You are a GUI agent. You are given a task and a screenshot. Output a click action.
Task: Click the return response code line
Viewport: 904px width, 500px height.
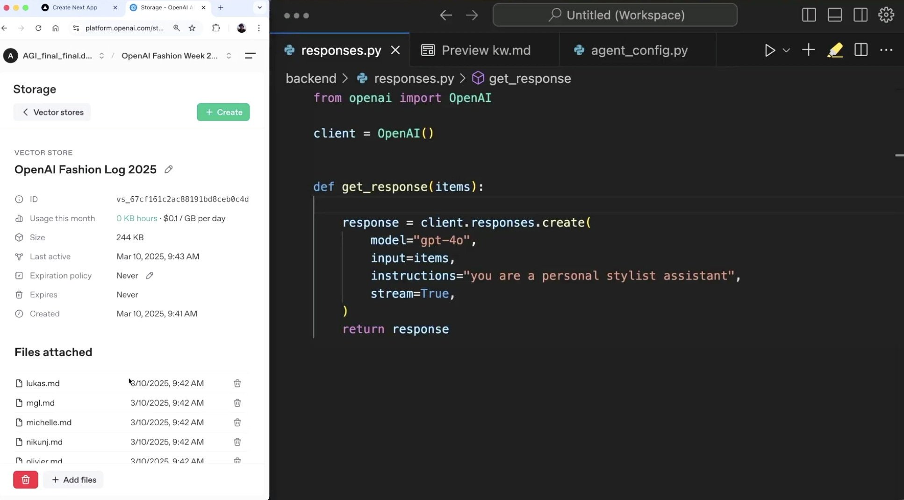point(395,329)
